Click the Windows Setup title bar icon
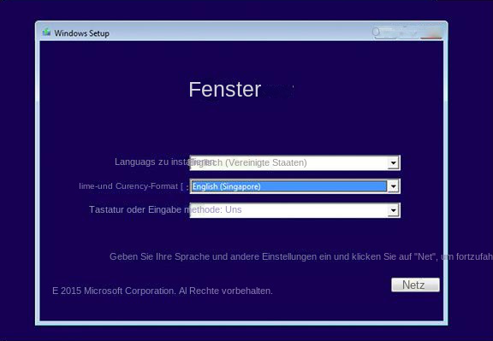Screen dimensions: 493x341 pos(46,32)
